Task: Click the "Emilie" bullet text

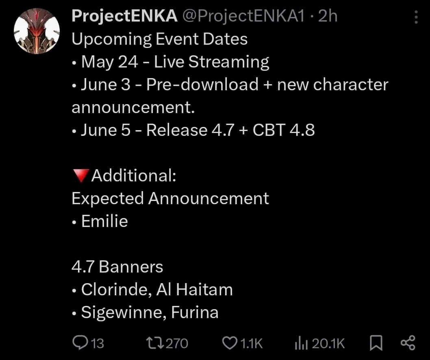Action: point(104,221)
